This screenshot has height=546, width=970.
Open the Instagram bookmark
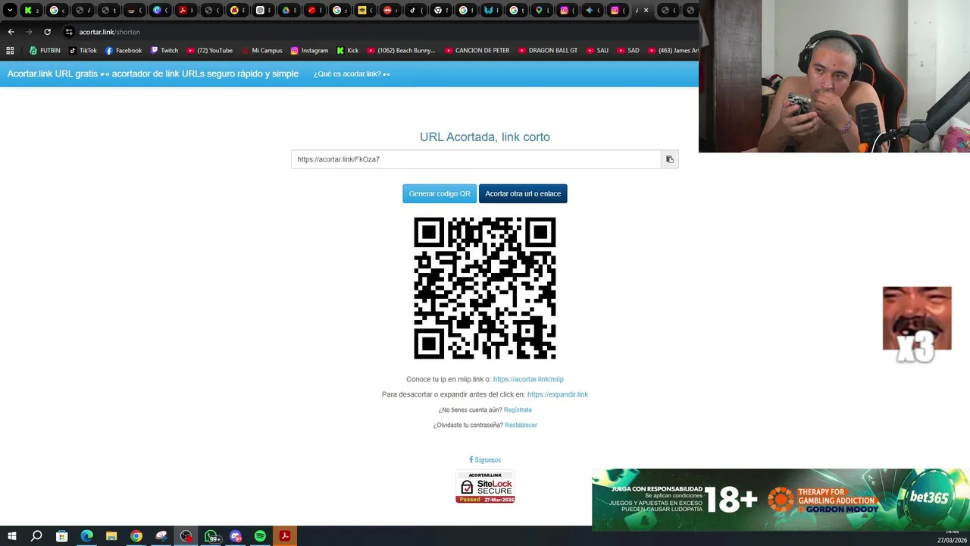pyautogui.click(x=309, y=51)
